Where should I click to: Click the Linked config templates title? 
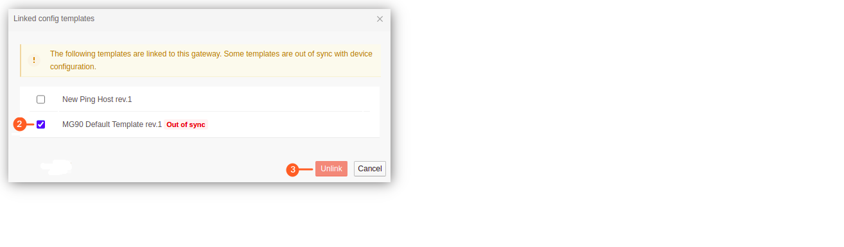tap(54, 19)
